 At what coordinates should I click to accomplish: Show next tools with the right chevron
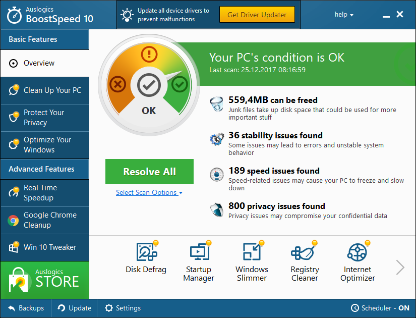coord(400,267)
